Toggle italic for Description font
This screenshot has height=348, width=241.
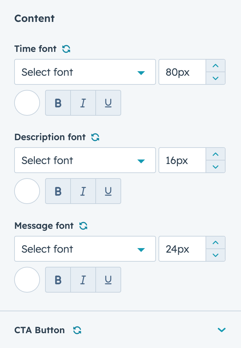click(83, 191)
